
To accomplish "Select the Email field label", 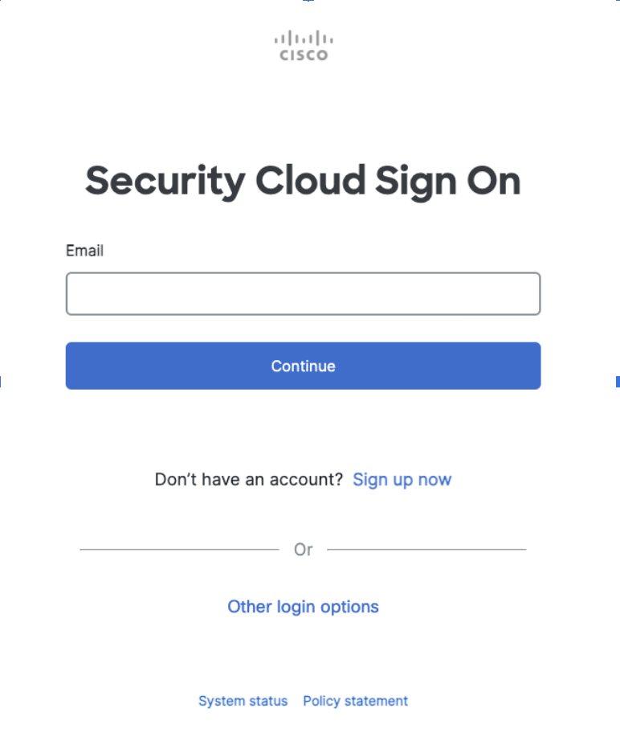I will pyautogui.click(x=84, y=251).
